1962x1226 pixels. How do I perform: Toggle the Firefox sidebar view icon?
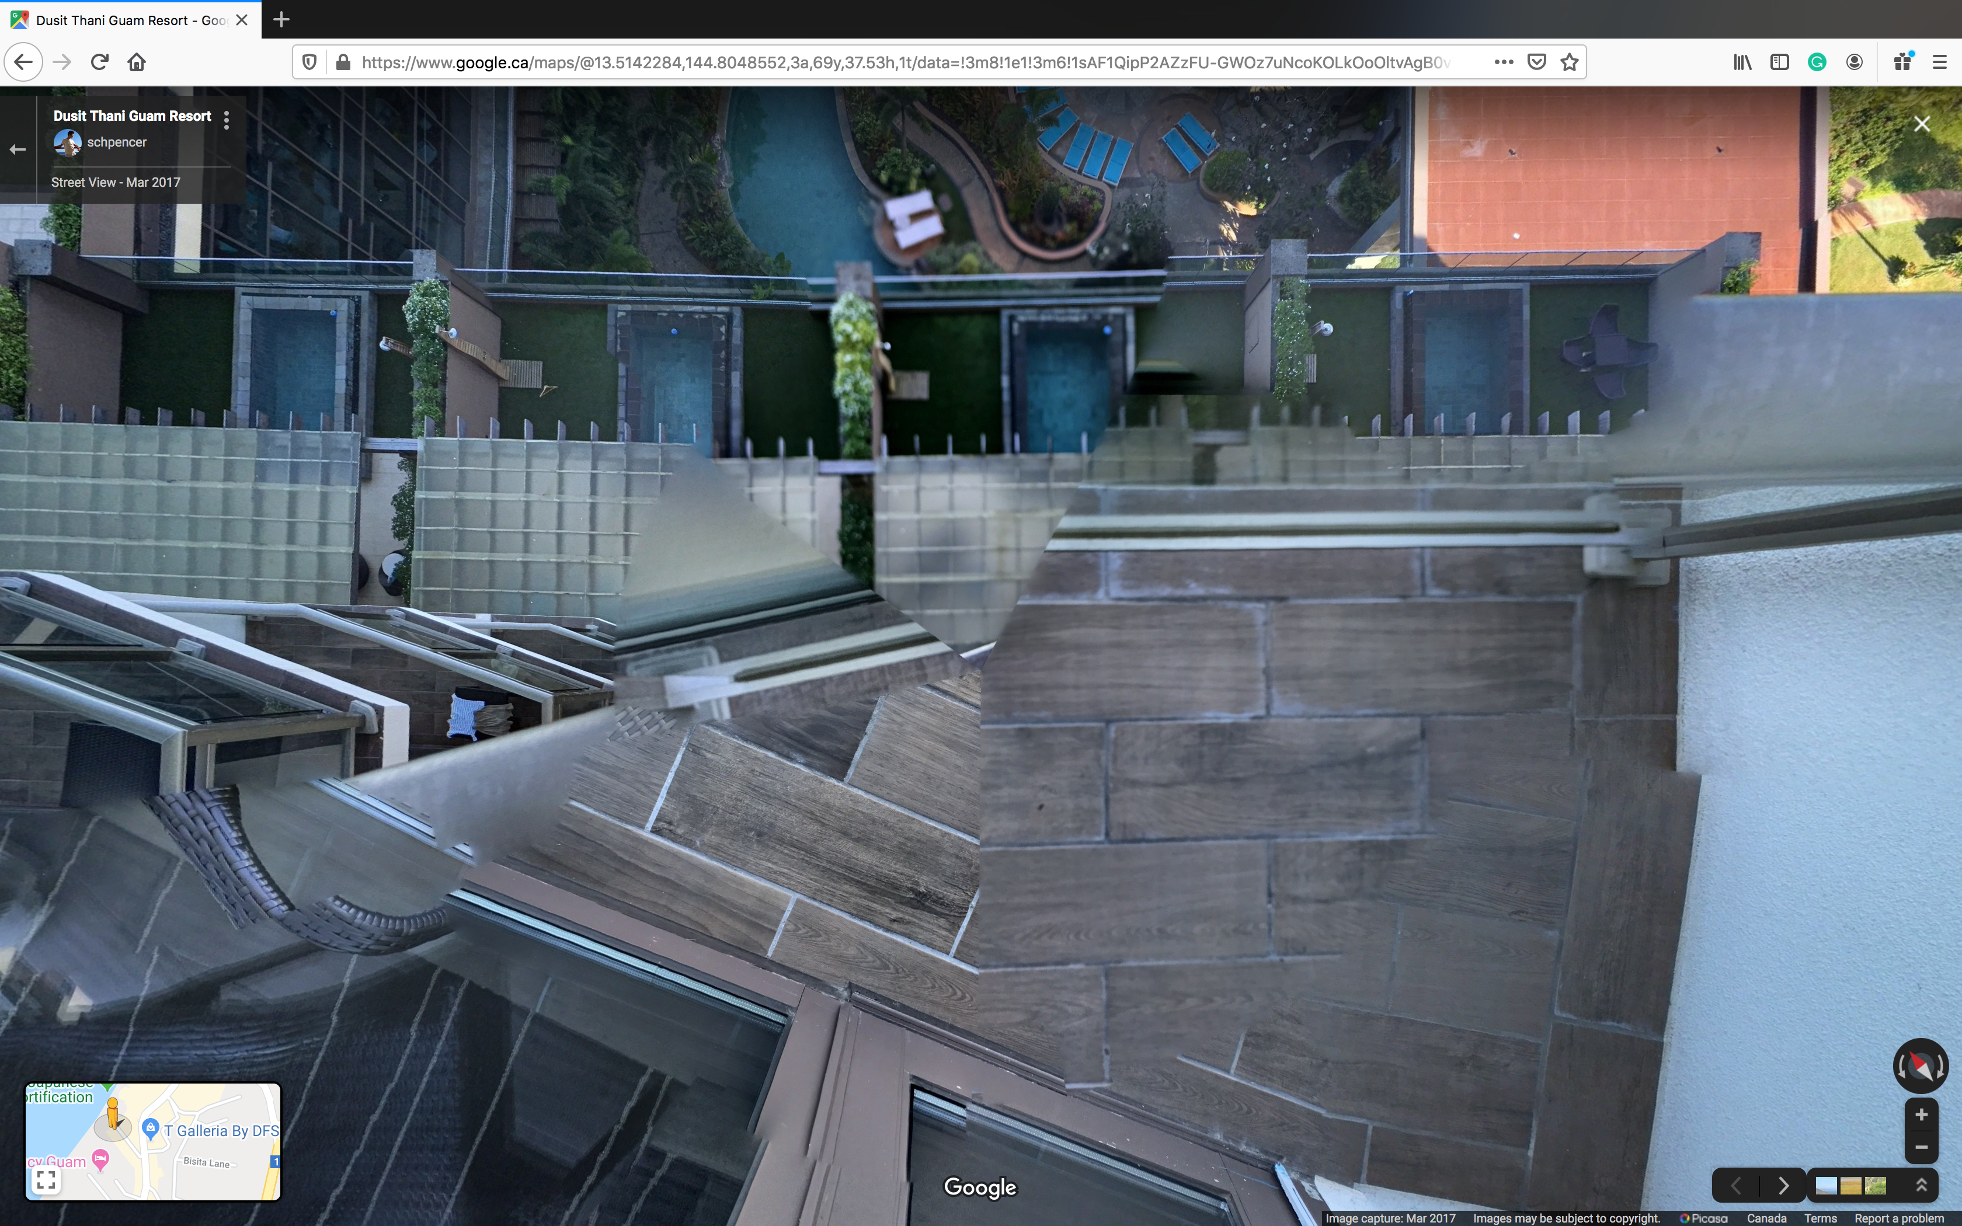coord(1780,62)
